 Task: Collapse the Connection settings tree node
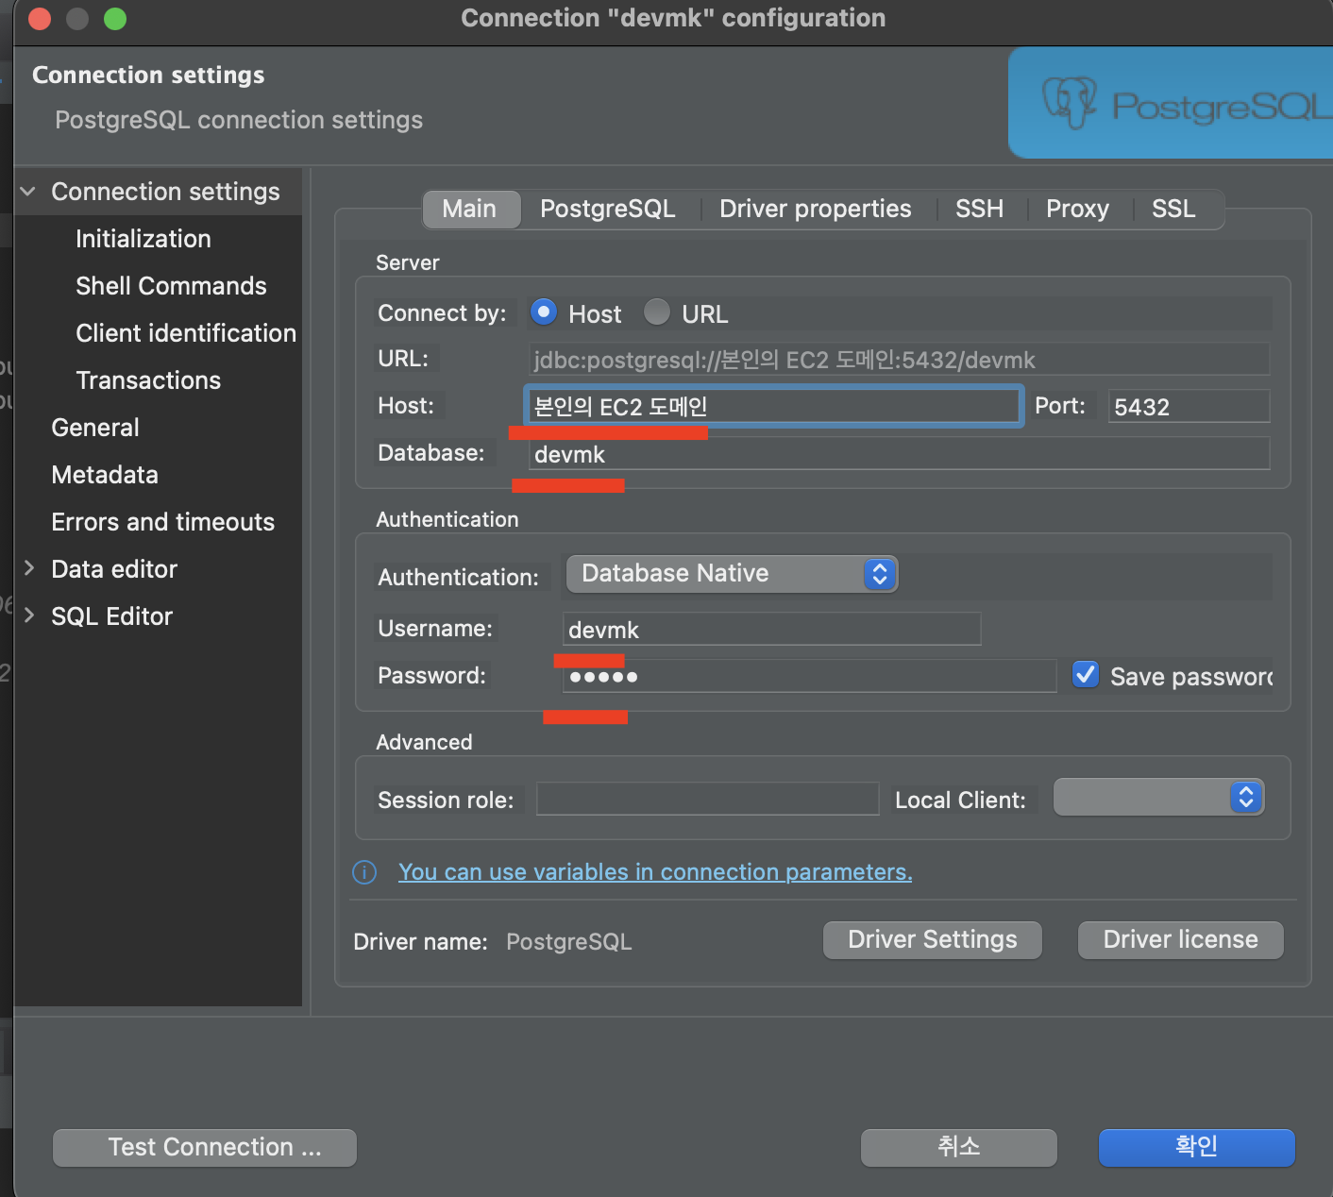[28, 192]
